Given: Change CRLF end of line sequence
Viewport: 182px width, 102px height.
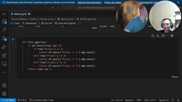Looking at the screenshot, I should pyautogui.click(x=139, y=100).
